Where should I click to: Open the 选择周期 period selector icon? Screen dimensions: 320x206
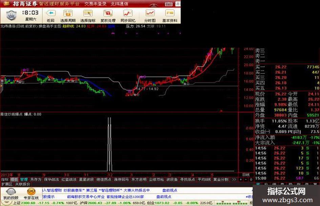68,14
